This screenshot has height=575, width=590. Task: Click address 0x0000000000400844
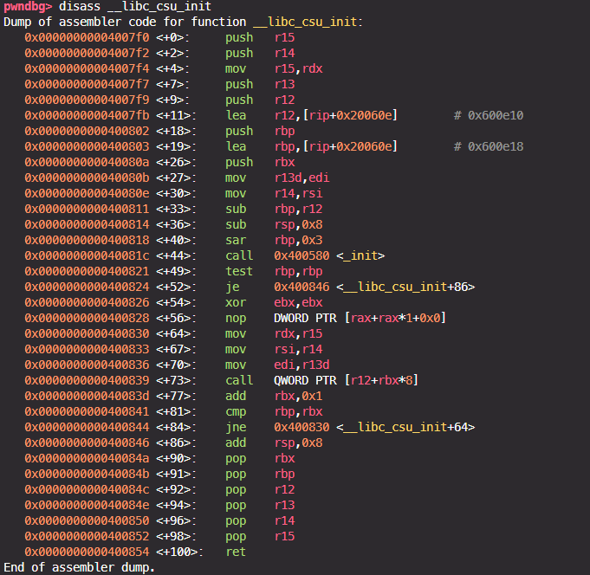[x=87, y=427]
